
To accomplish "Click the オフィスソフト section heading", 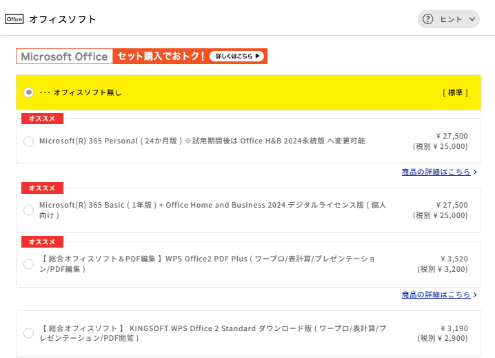I will point(63,19).
